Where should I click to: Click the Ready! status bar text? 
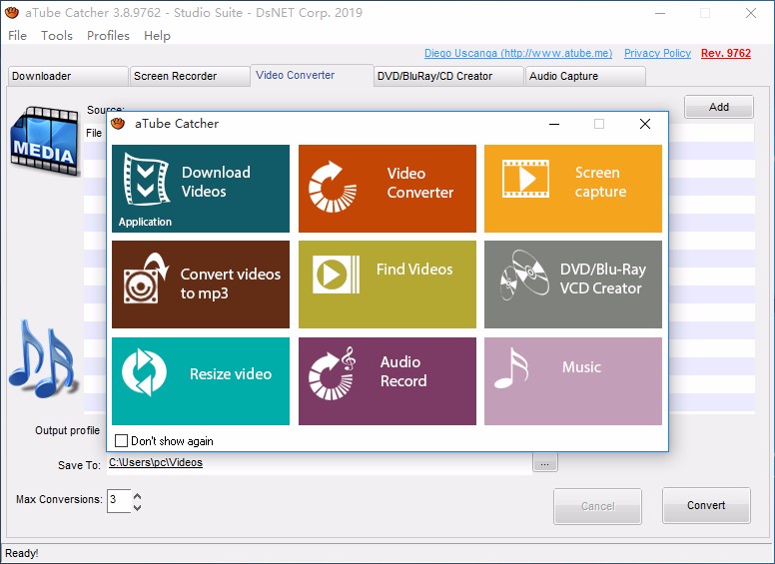tap(22, 553)
